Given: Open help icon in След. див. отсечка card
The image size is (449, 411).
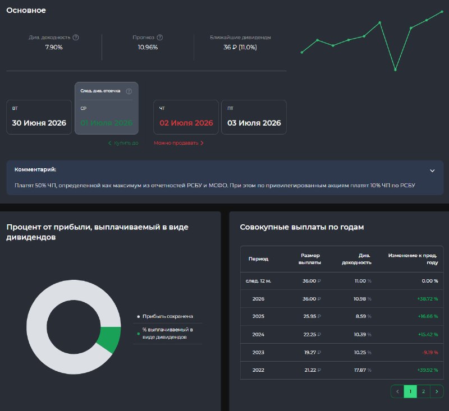Looking at the screenshot, I should [x=129, y=91].
